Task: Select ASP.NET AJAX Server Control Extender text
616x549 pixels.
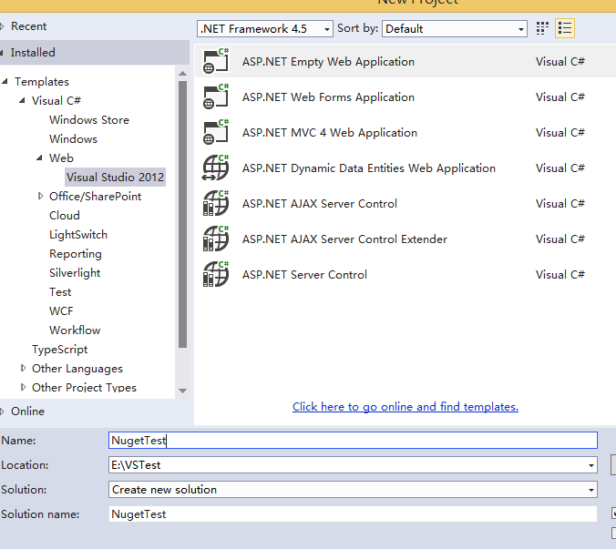Action: coord(344,239)
